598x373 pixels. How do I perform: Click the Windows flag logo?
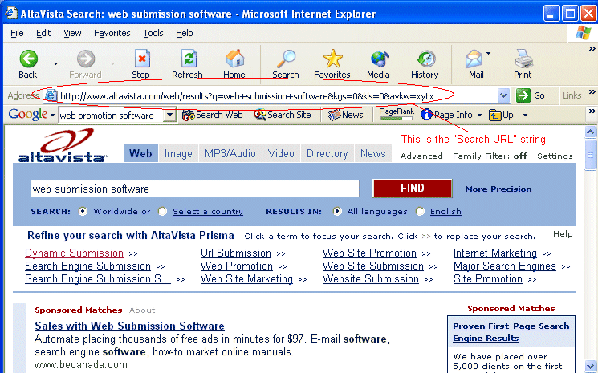click(x=584, y=33)
